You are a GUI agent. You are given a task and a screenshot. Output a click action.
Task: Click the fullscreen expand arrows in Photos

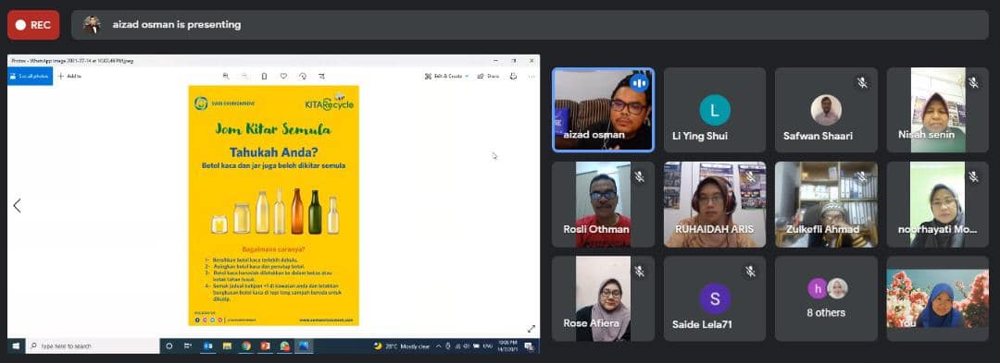tap(531, 328)
